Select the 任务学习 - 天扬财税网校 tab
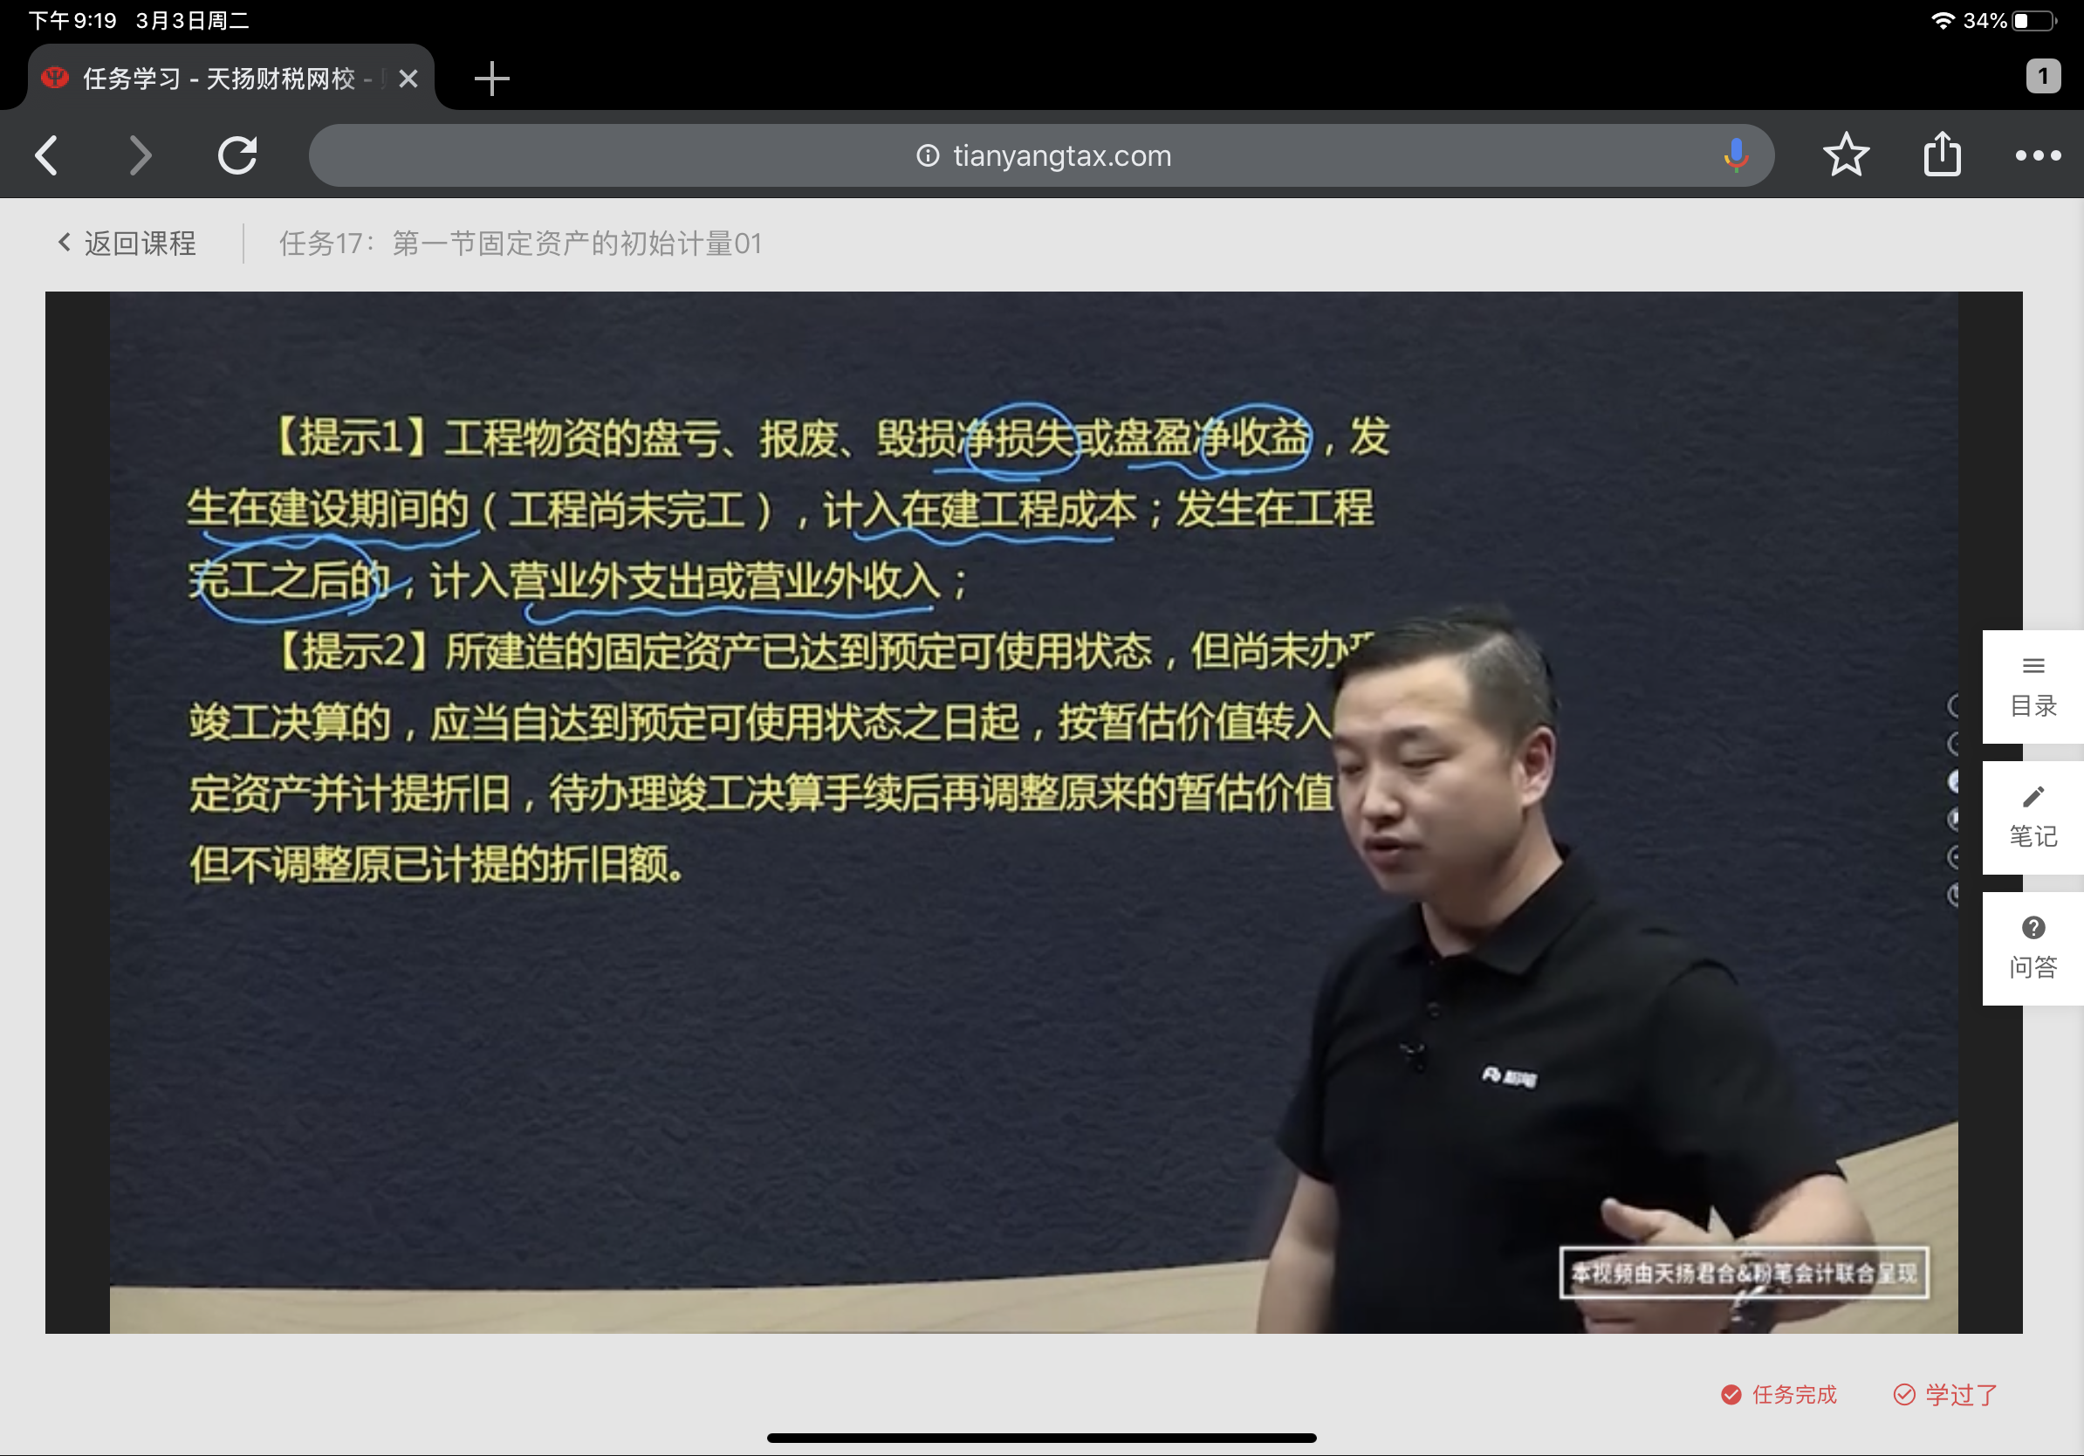The image size is (2084, 1456). tap(218, 79)
